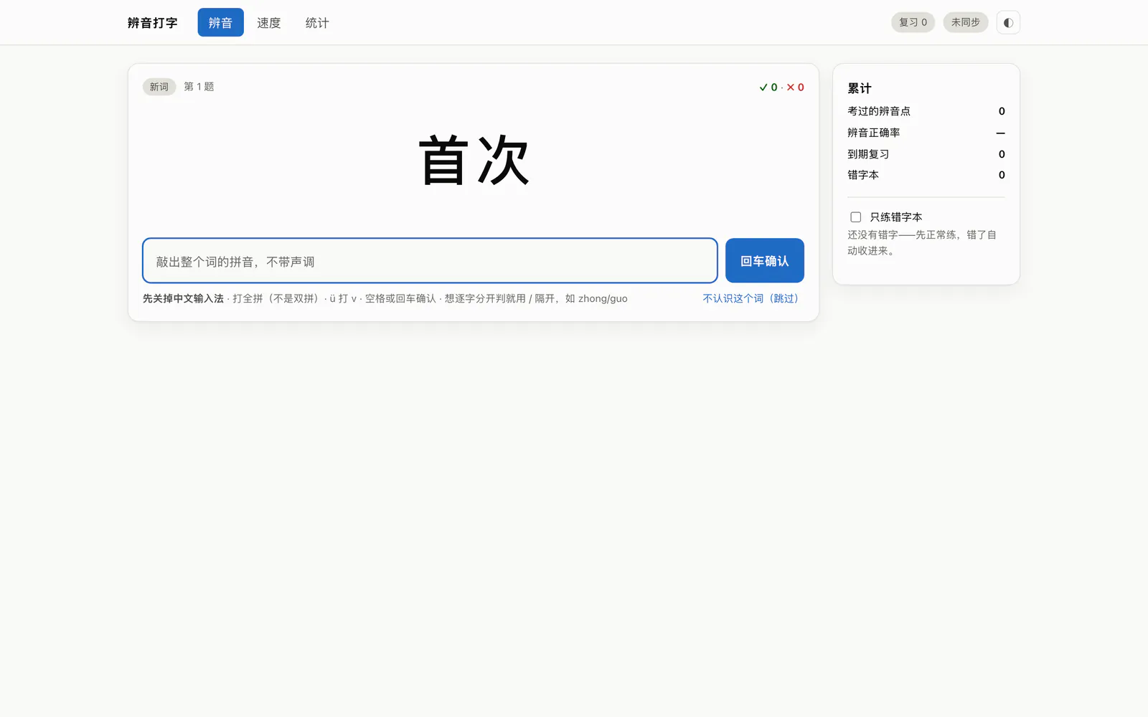
Task: Click the 考过的辨音点 stat row
Action: click(x=926, y=111)
